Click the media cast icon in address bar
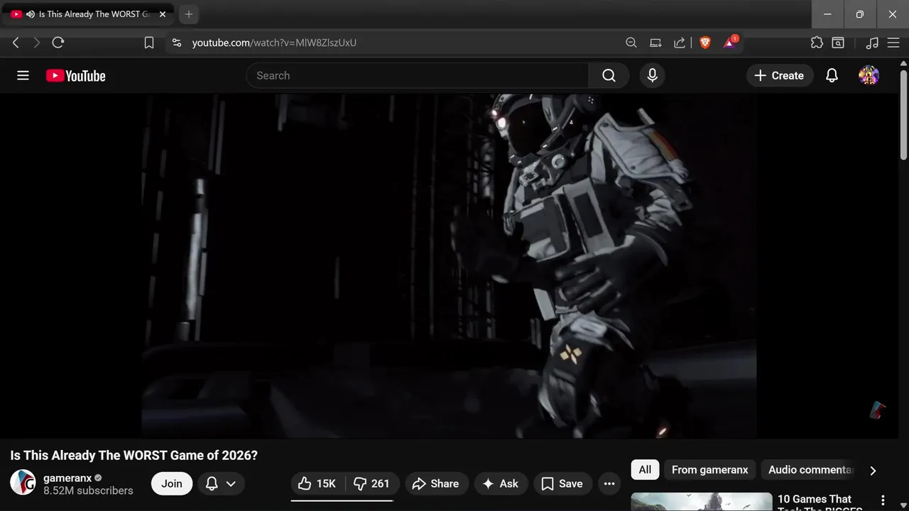The height and width of the screenshot is (511, 909). [655, 43]
